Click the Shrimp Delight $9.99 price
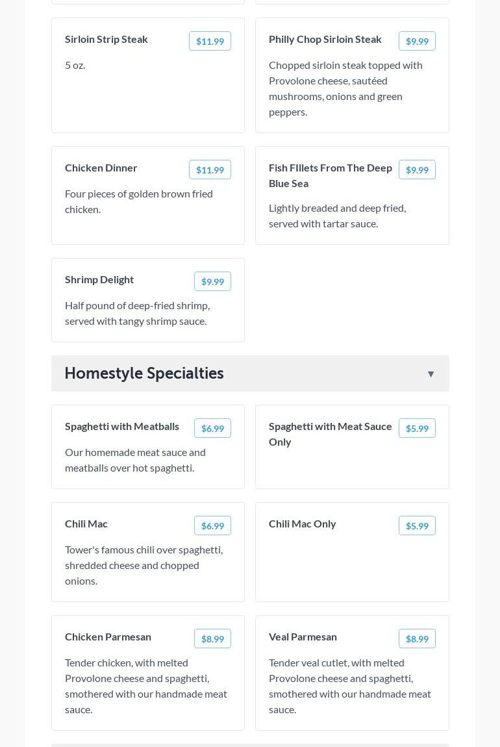500x747 pixels. tap(212, 282)
